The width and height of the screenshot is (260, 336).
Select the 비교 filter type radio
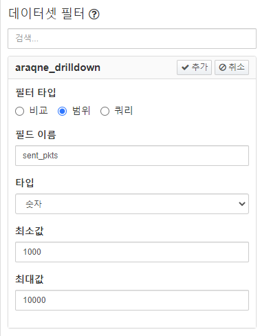[x=19, y=112]
